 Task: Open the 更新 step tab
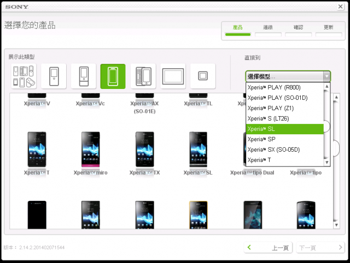[x=329, y=31]
